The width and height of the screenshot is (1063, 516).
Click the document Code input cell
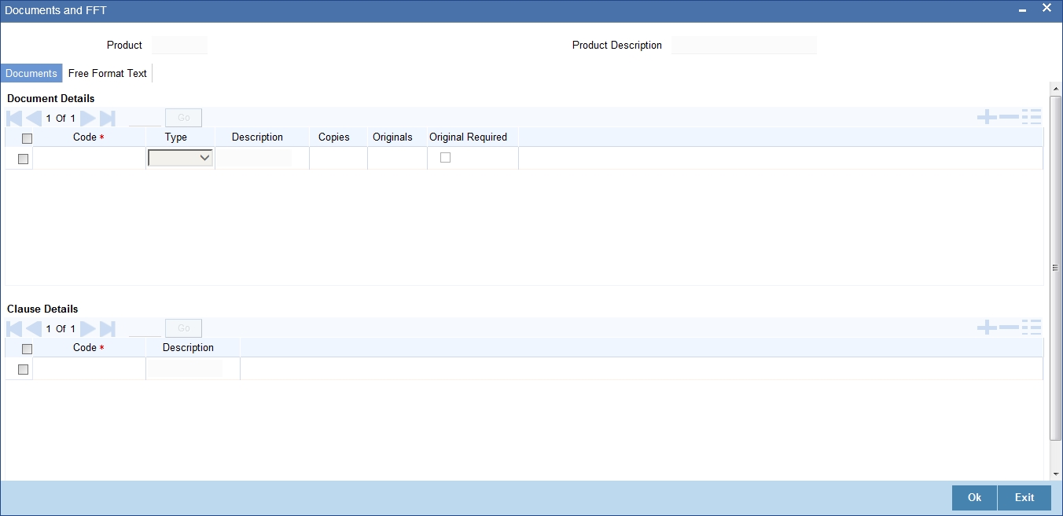pyautogui.click(x=89, y=158)
